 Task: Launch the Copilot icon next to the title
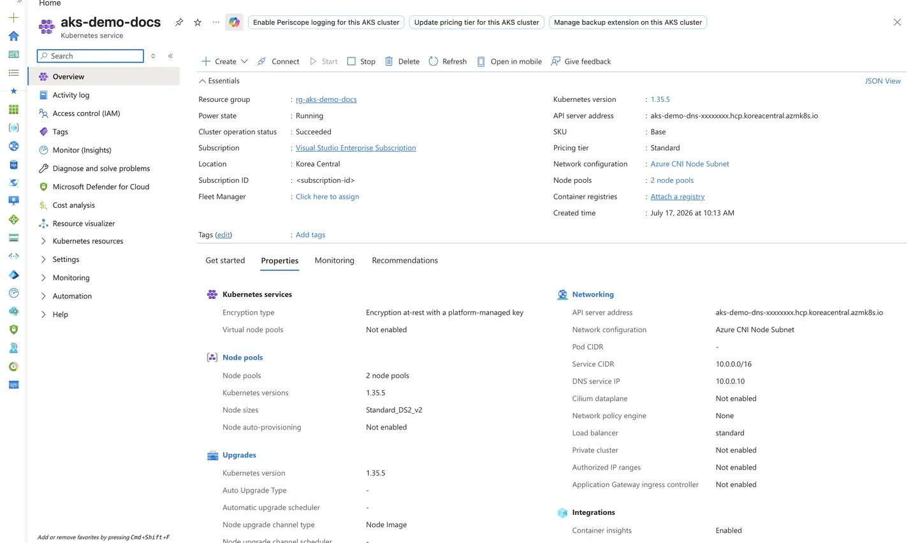235,22
